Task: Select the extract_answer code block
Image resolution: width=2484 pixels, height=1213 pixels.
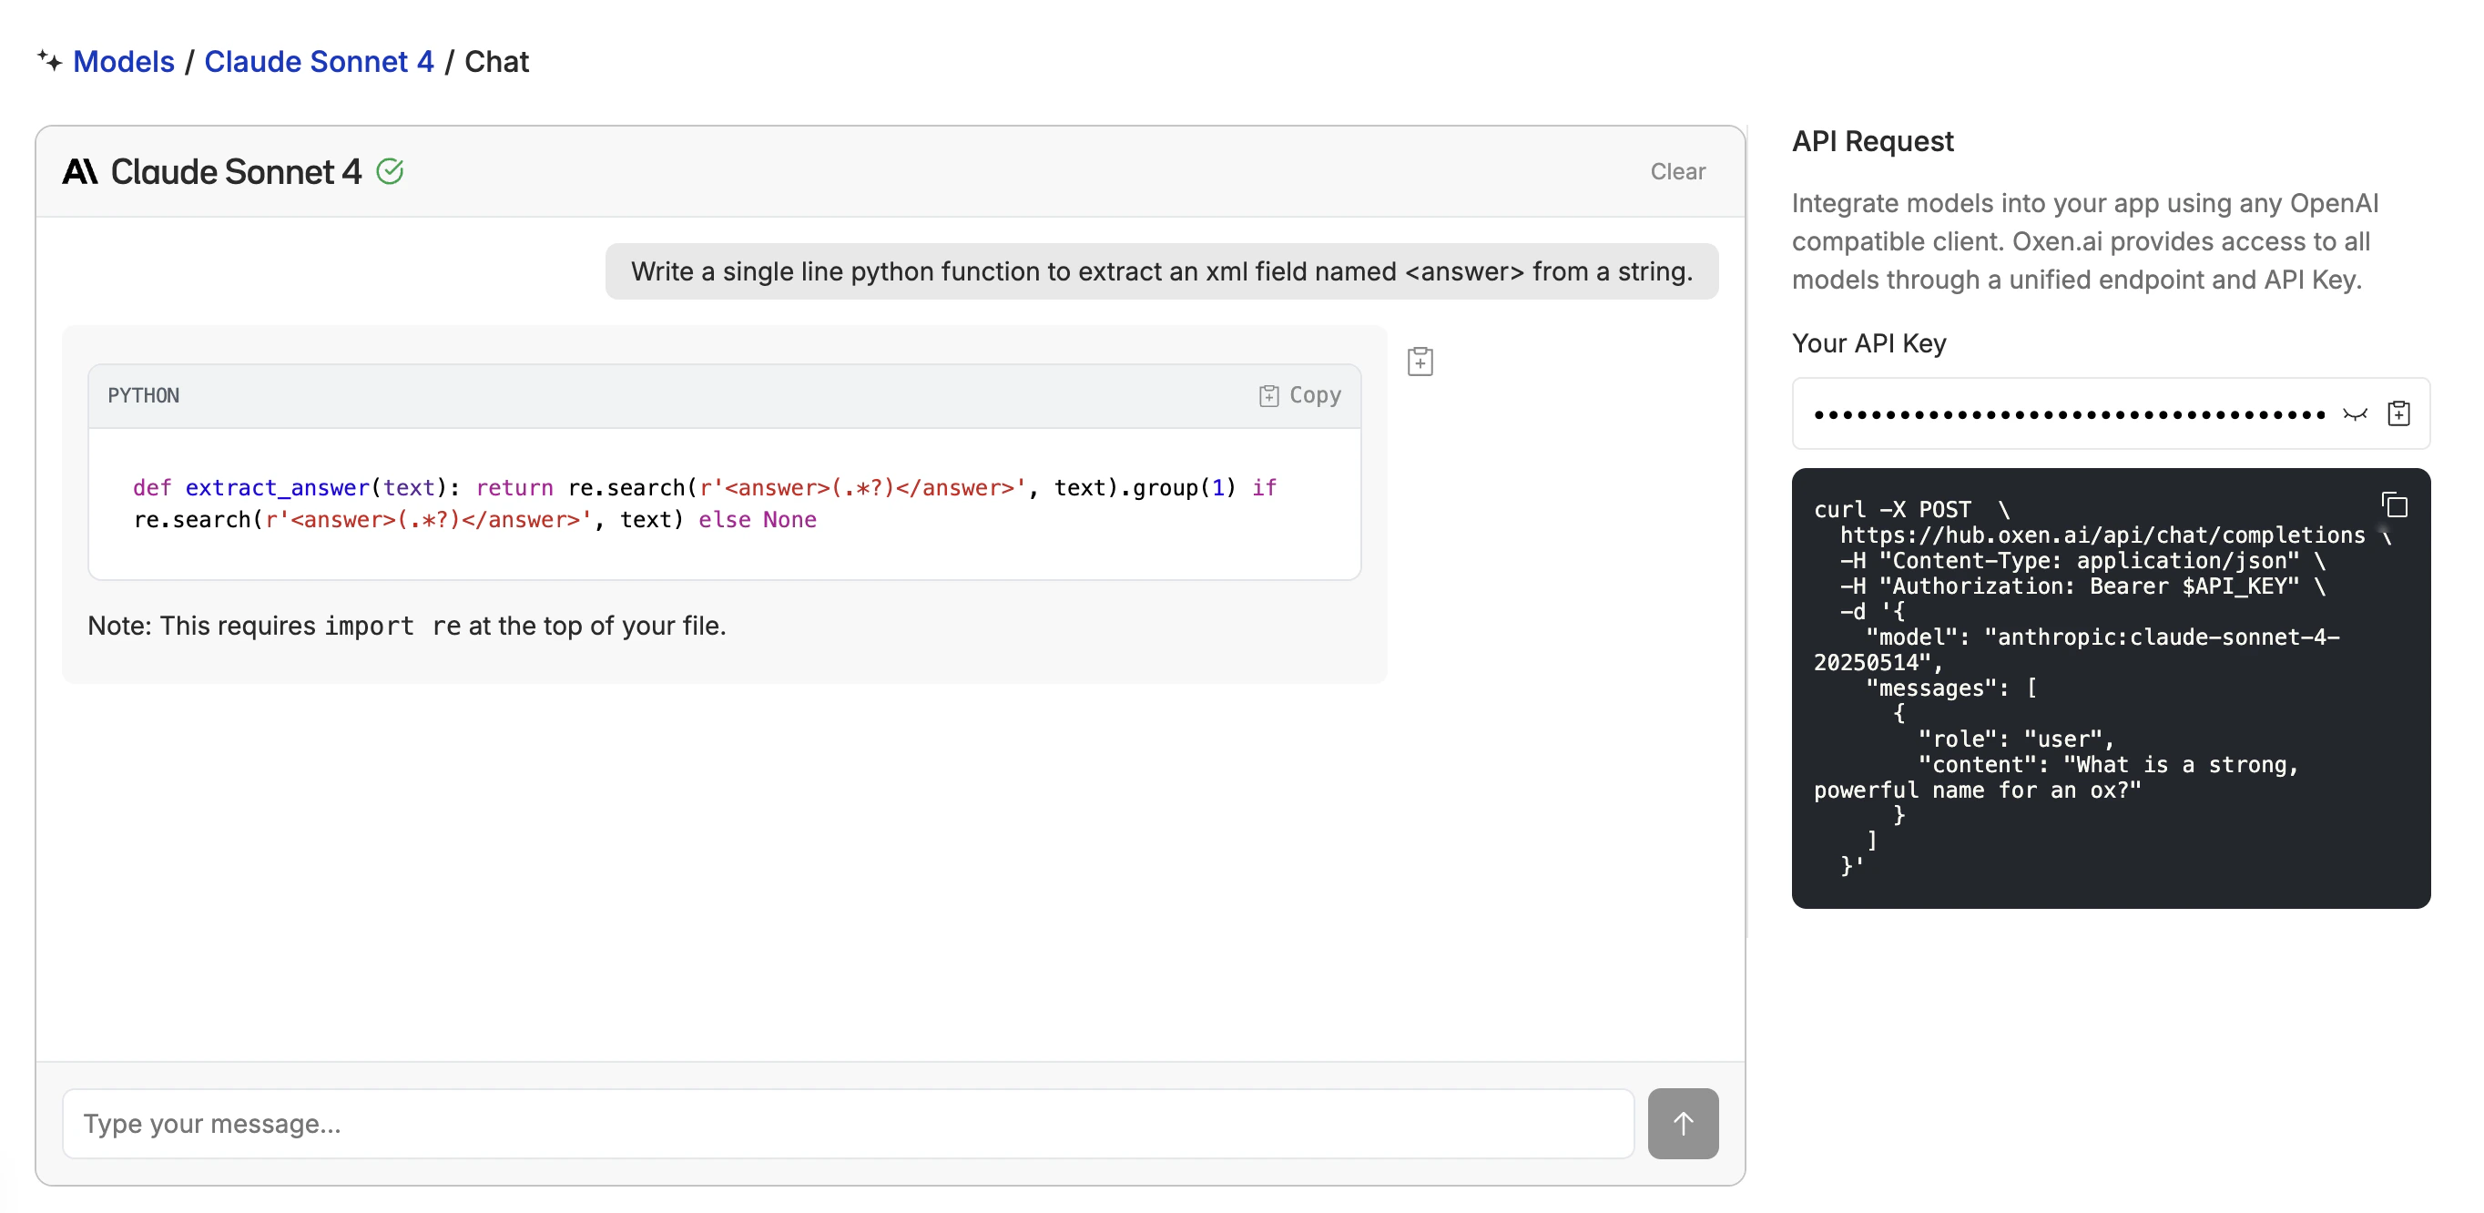Action: [x=723, y=504]
